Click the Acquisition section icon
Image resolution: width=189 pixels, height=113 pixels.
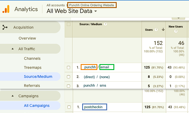pos(5,27)
